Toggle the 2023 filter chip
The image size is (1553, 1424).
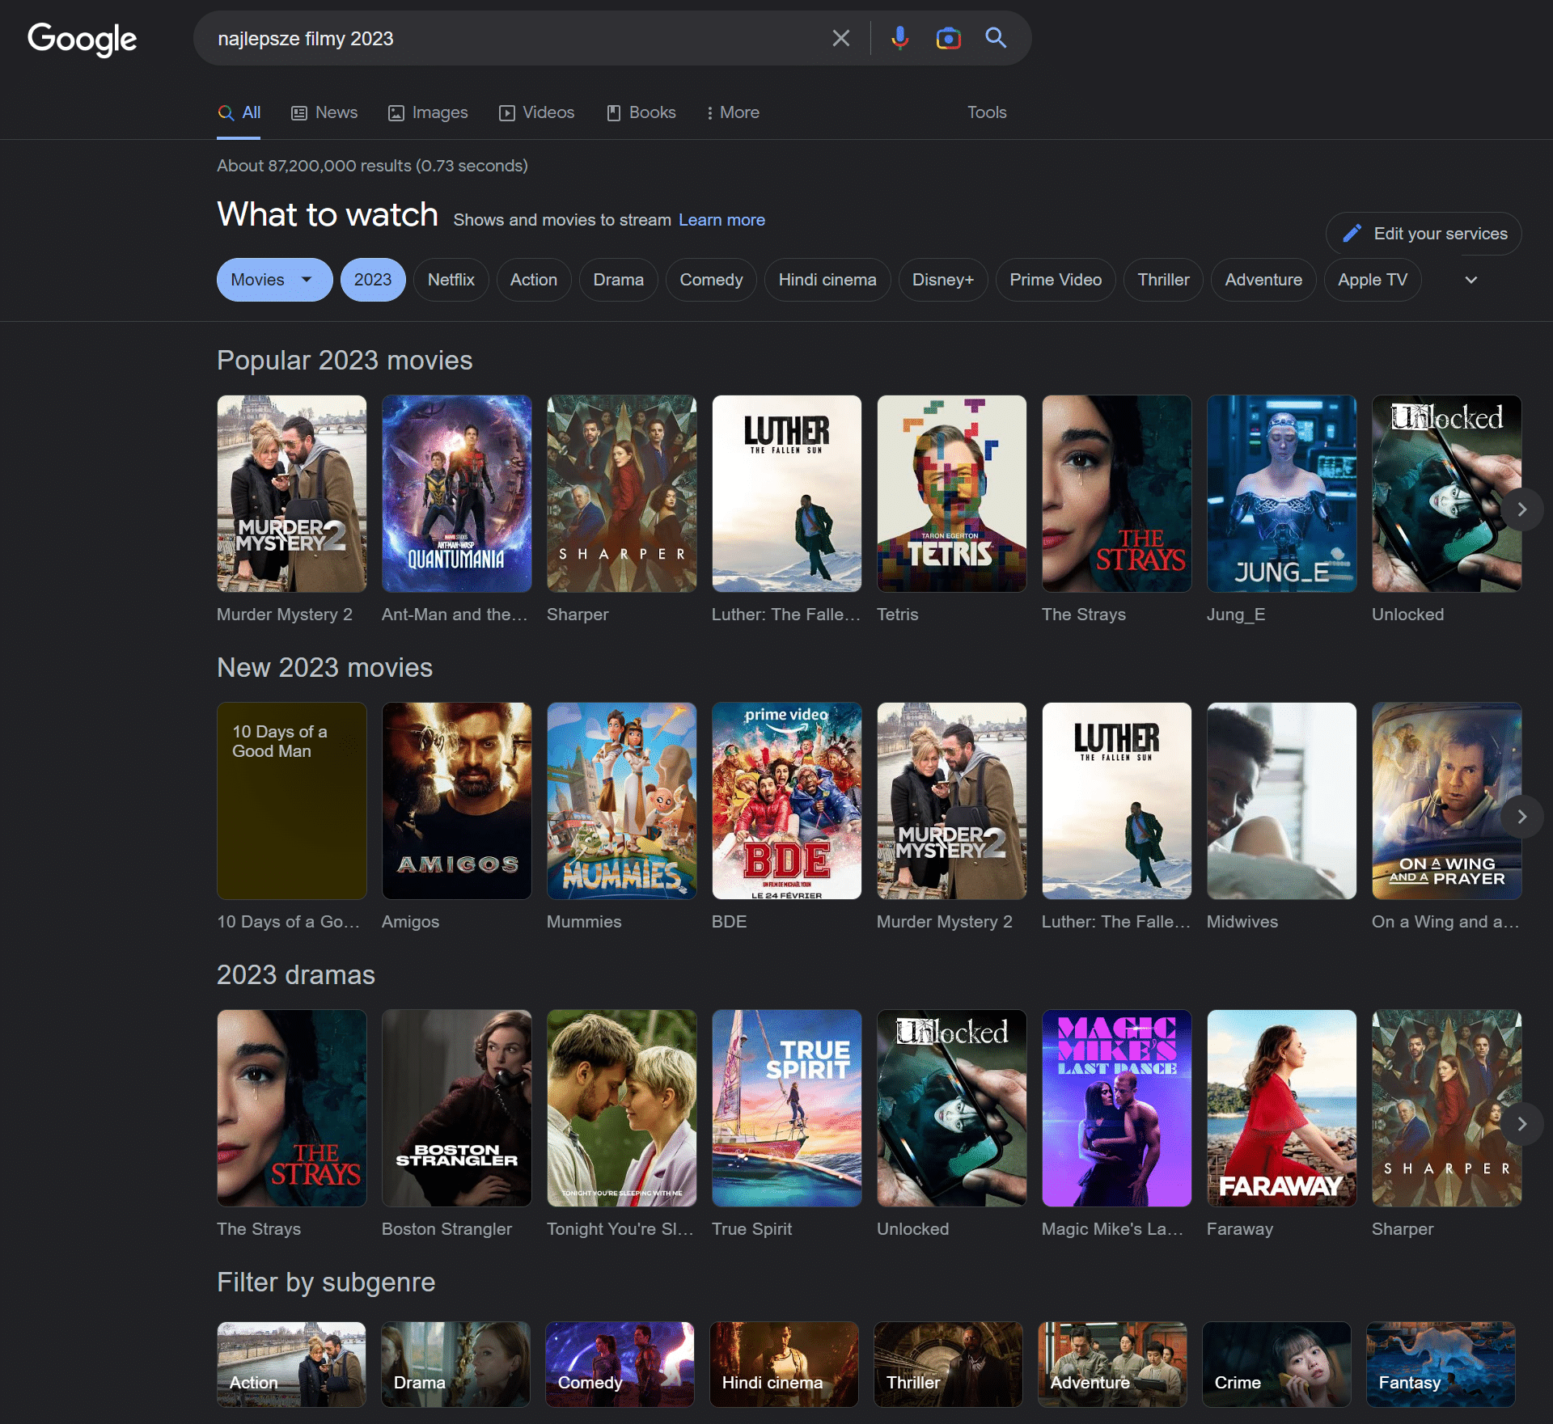373,280
